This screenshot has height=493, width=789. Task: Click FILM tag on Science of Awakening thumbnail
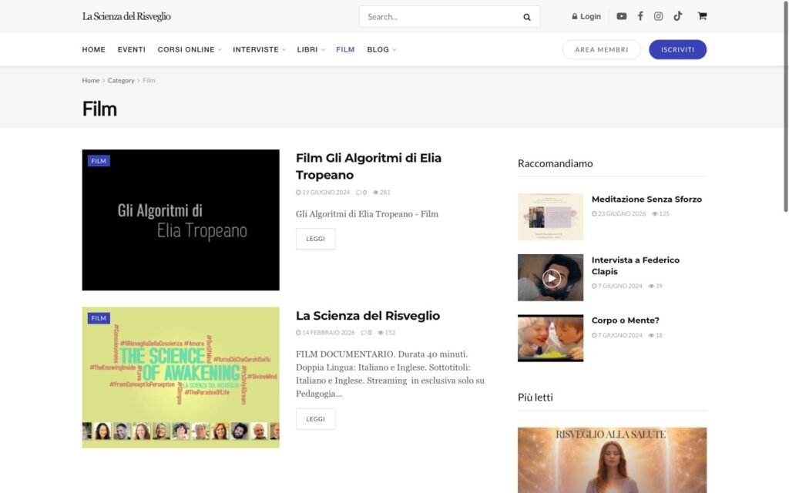(x=99, y=318)
